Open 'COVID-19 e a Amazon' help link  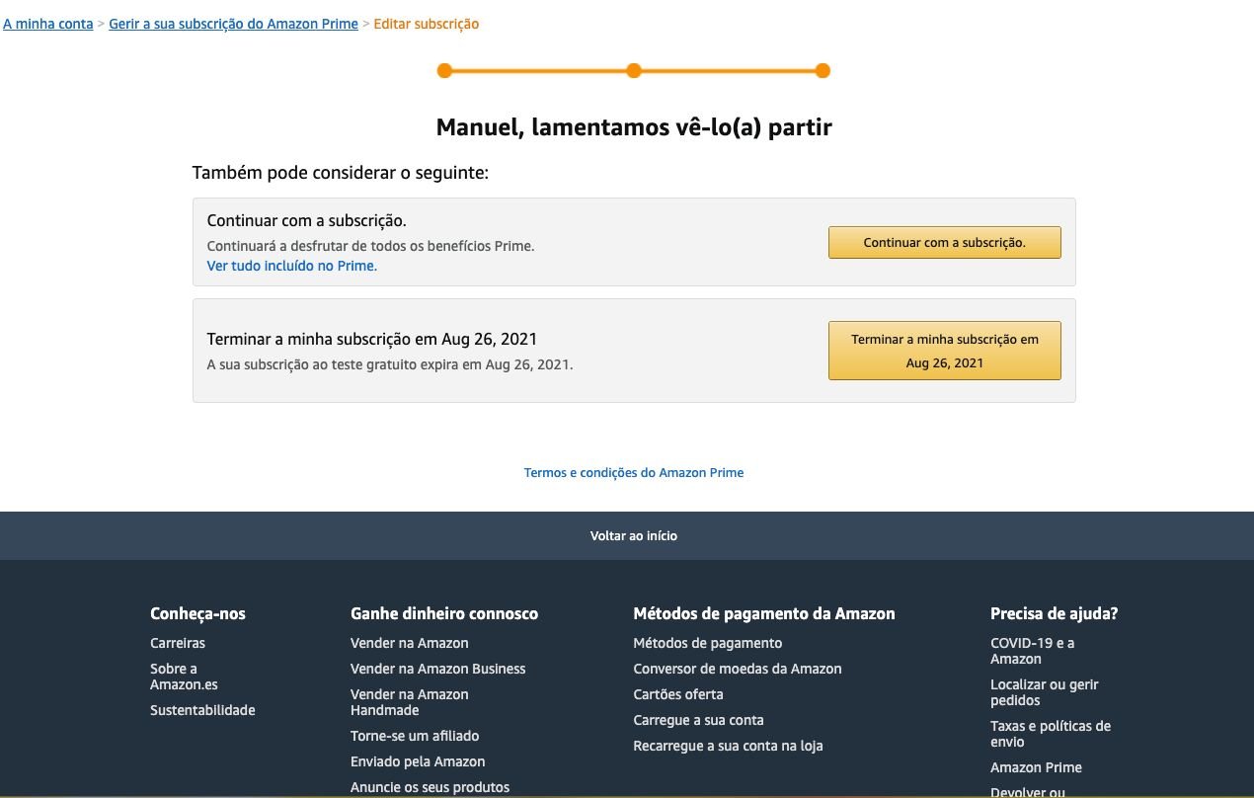coord(1033,651)
